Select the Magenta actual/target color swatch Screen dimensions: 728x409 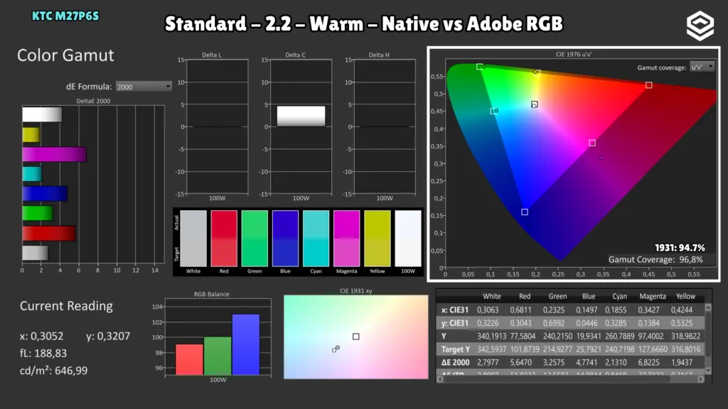point(346,239)
